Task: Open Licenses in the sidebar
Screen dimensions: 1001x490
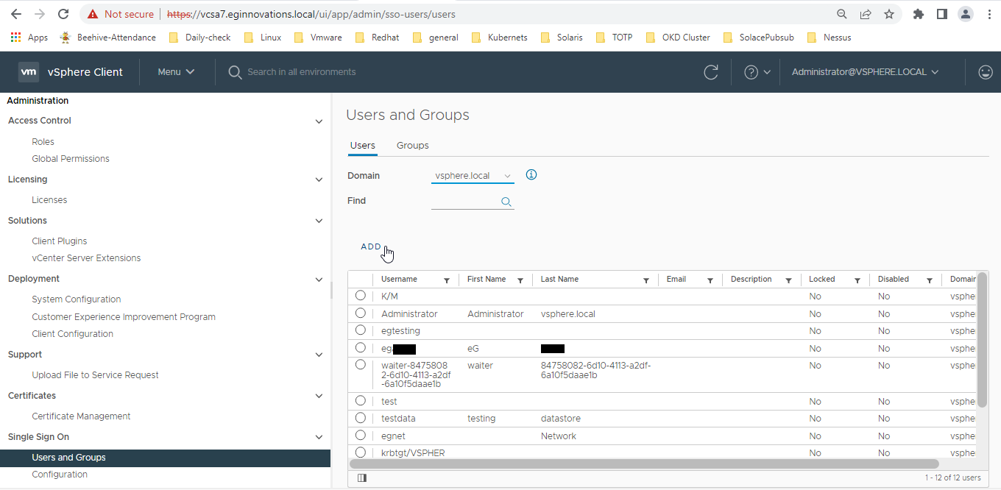Action: pyautogui.click(x=49, y=200)
